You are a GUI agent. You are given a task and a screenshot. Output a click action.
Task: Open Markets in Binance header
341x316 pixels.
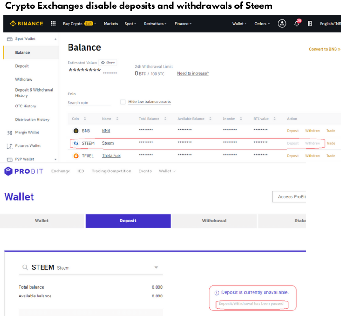111,24
